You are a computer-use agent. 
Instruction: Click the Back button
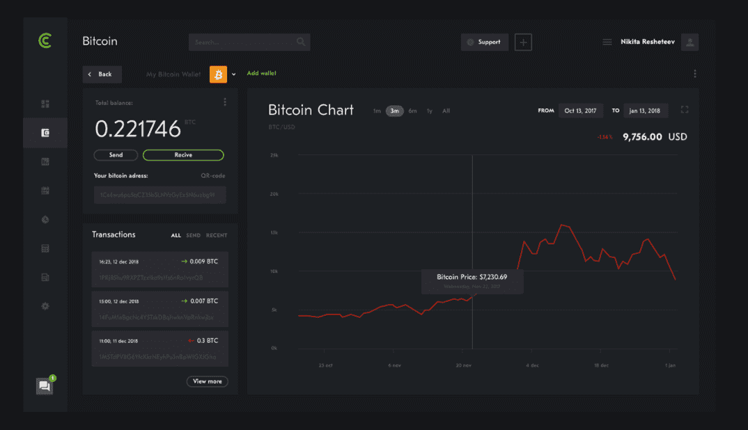[x=102, y=74]
